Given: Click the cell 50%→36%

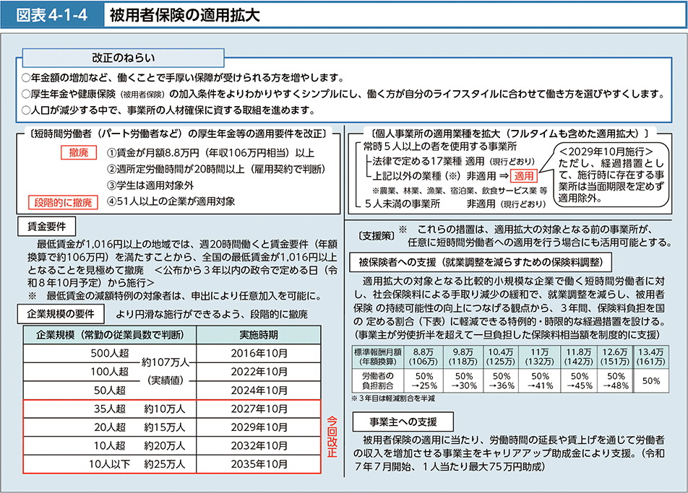Looking at the screenshot, I should [501, 380].
